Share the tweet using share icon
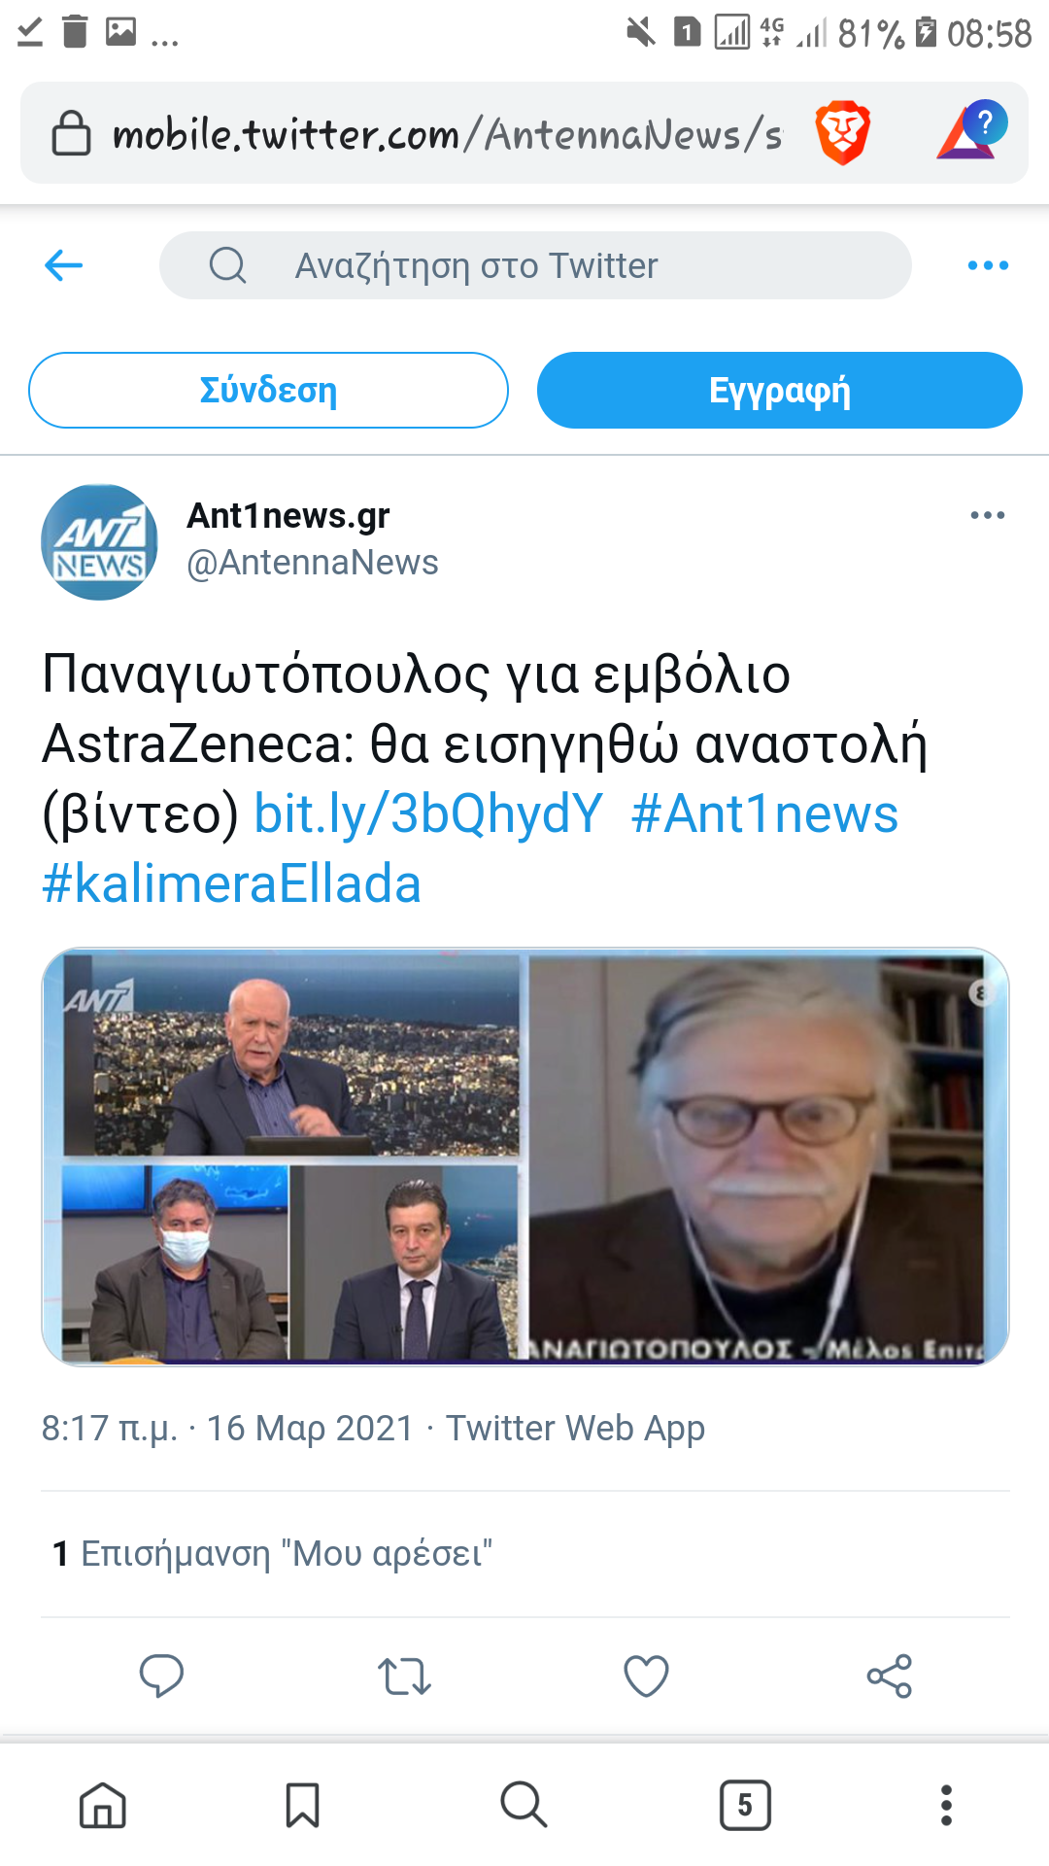 (889, 1676)
